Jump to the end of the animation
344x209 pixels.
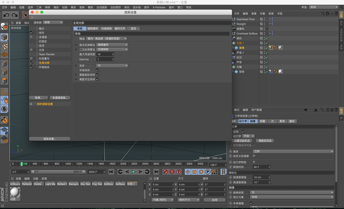point(156,172)
